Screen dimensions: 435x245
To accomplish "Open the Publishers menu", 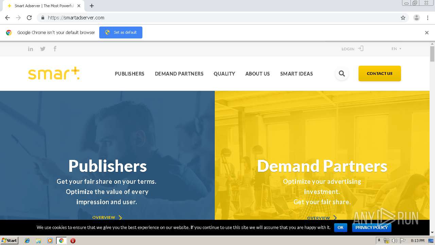I will pos(129,73).
